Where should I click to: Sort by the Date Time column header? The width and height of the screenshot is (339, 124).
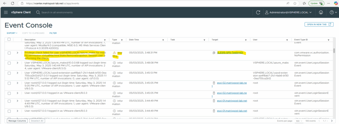click(x=134, y=40)
